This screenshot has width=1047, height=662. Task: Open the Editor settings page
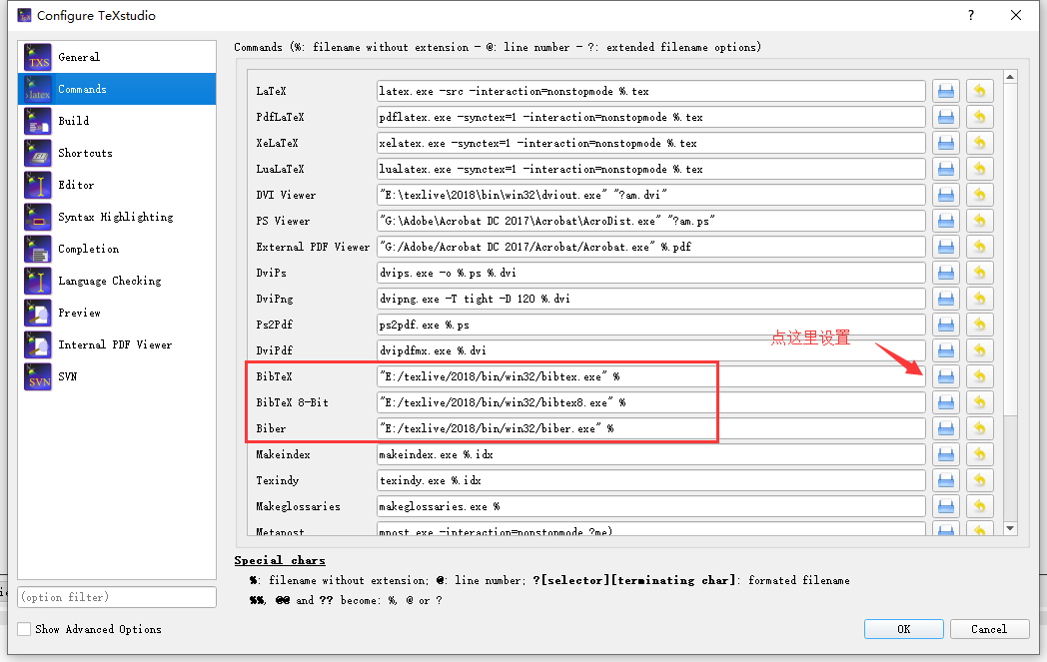click(117, 185)
